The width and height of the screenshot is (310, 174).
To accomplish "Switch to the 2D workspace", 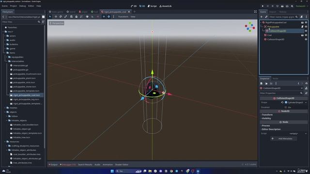I will [134, 6].
